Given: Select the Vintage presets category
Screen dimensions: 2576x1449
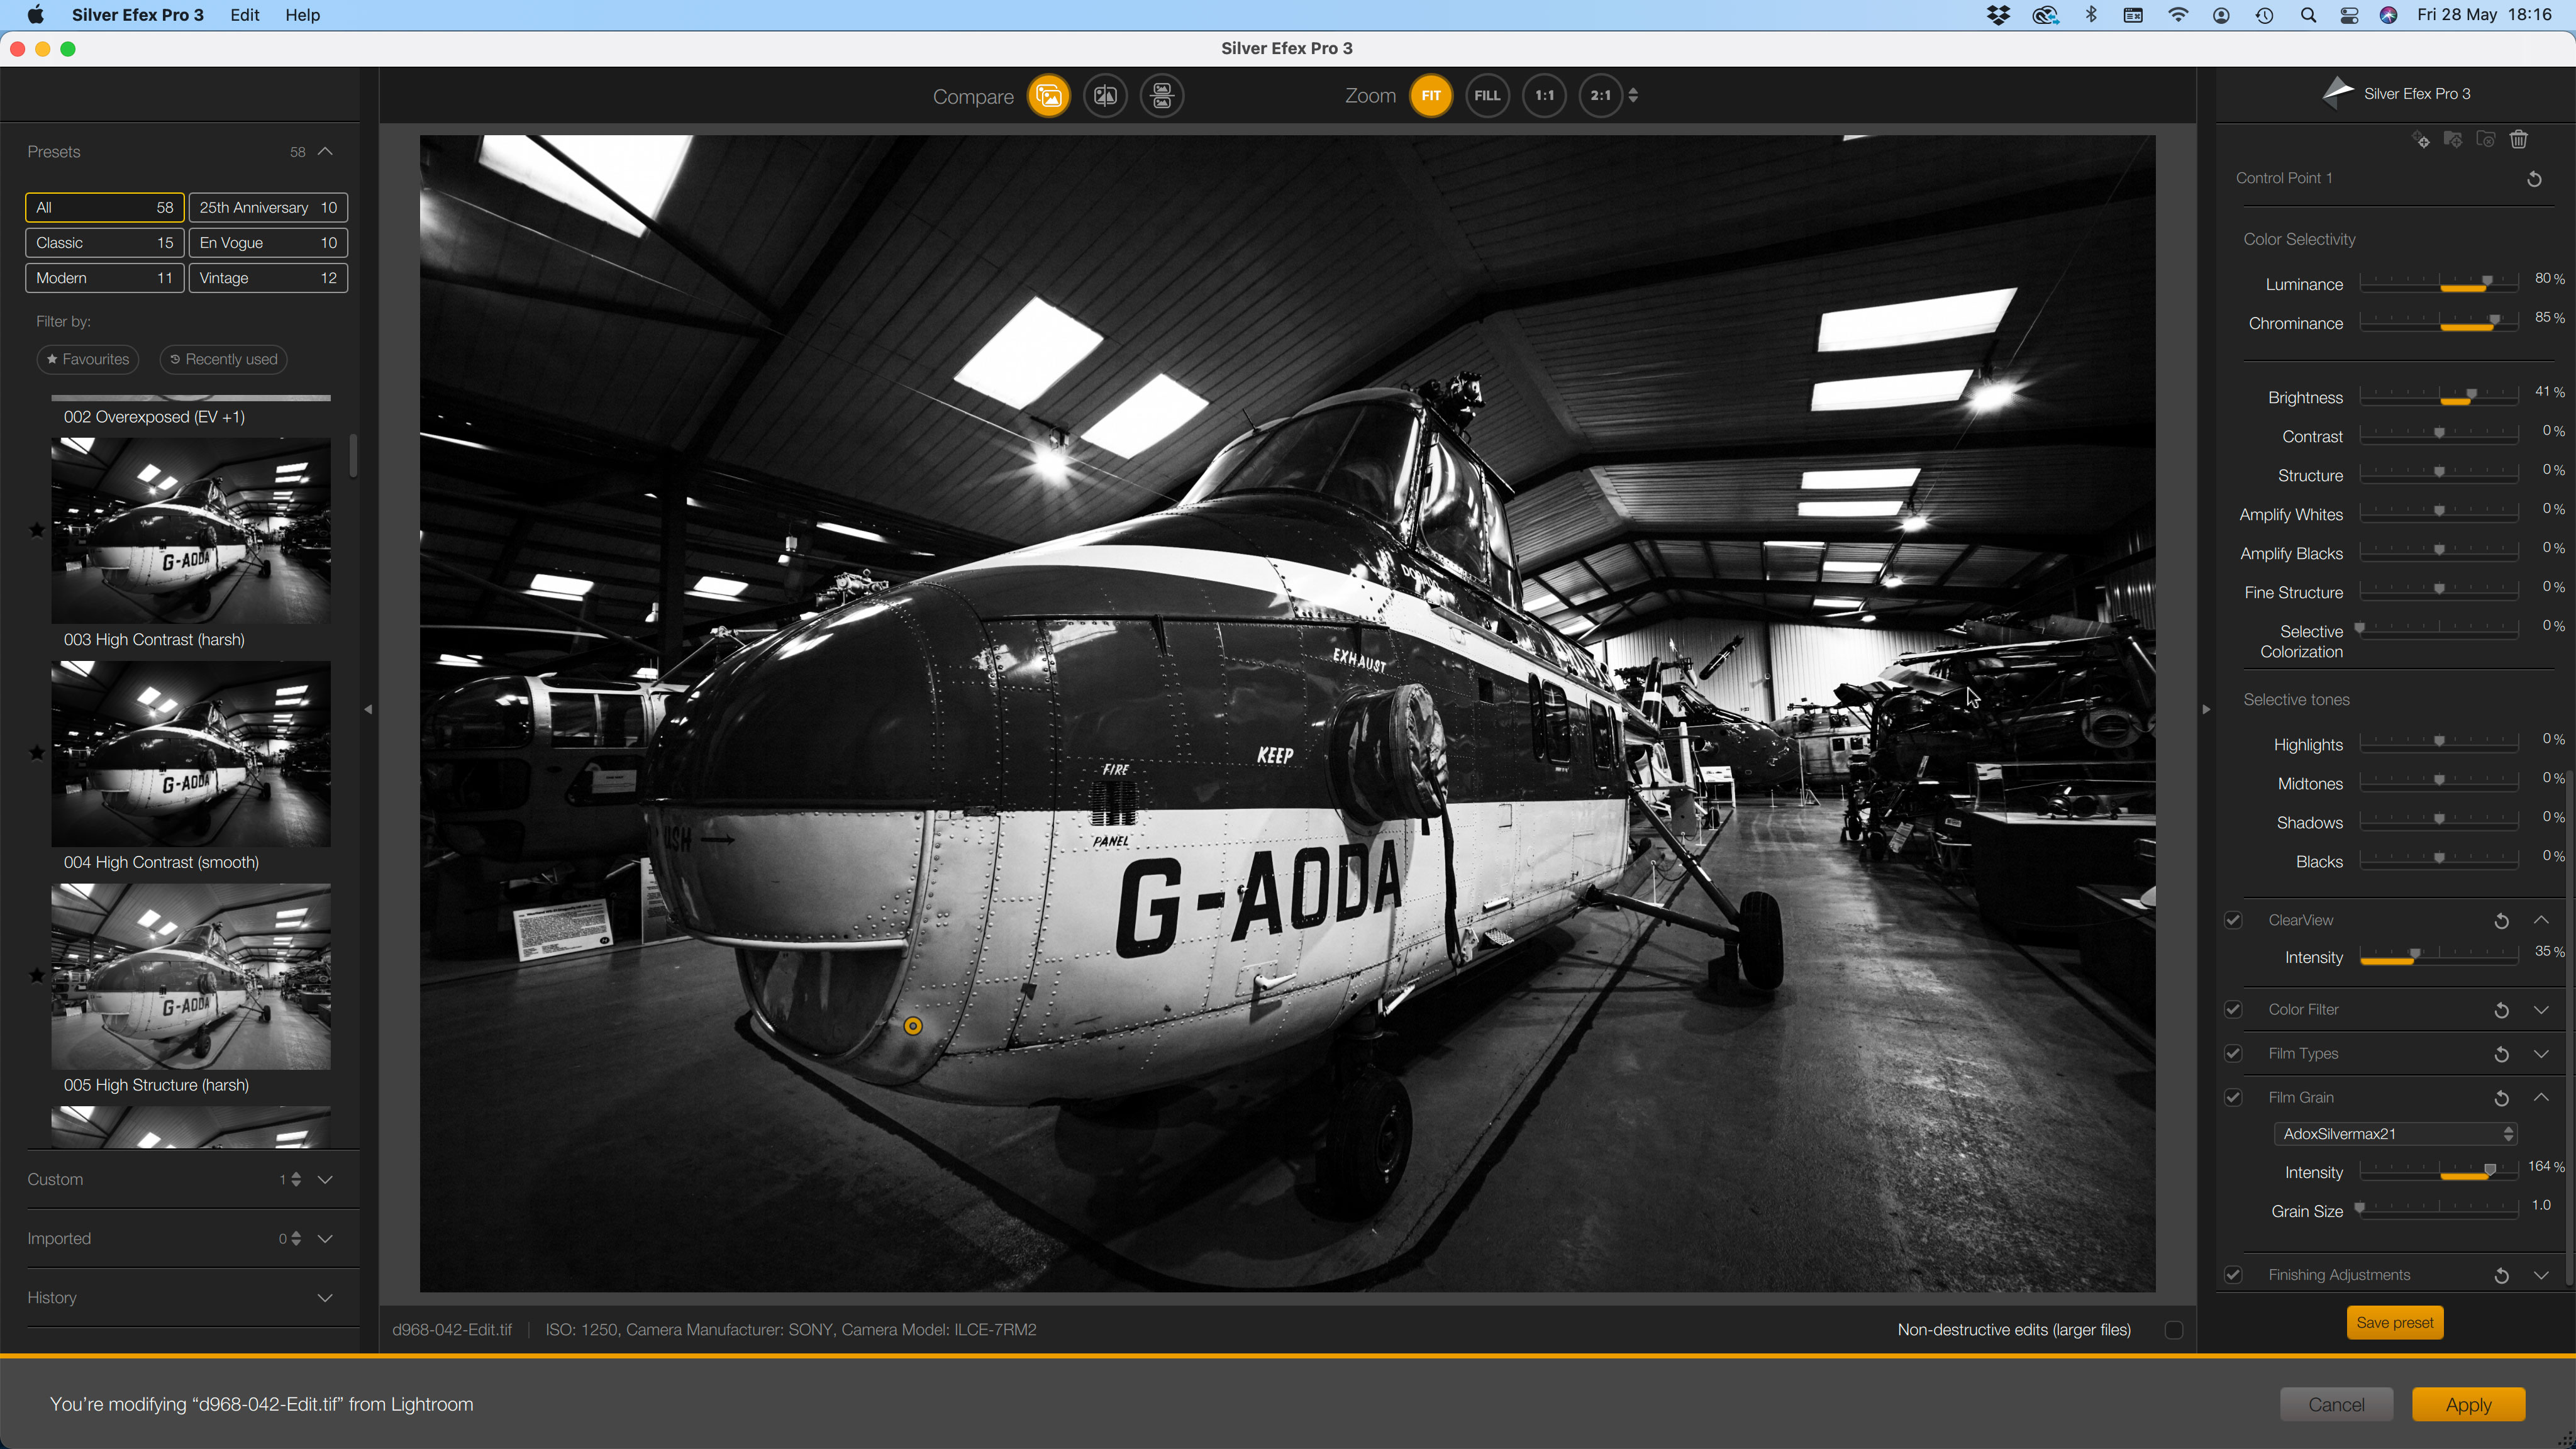Looking at the screenshot, I should click(268, 278).
